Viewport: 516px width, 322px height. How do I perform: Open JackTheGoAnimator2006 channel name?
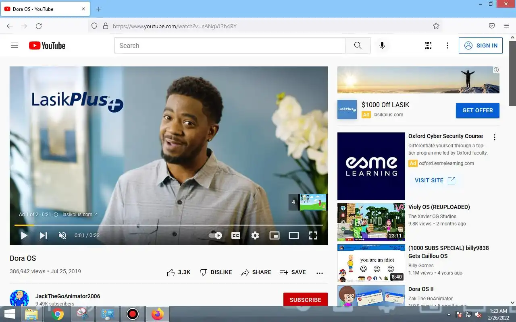point(68,296)
